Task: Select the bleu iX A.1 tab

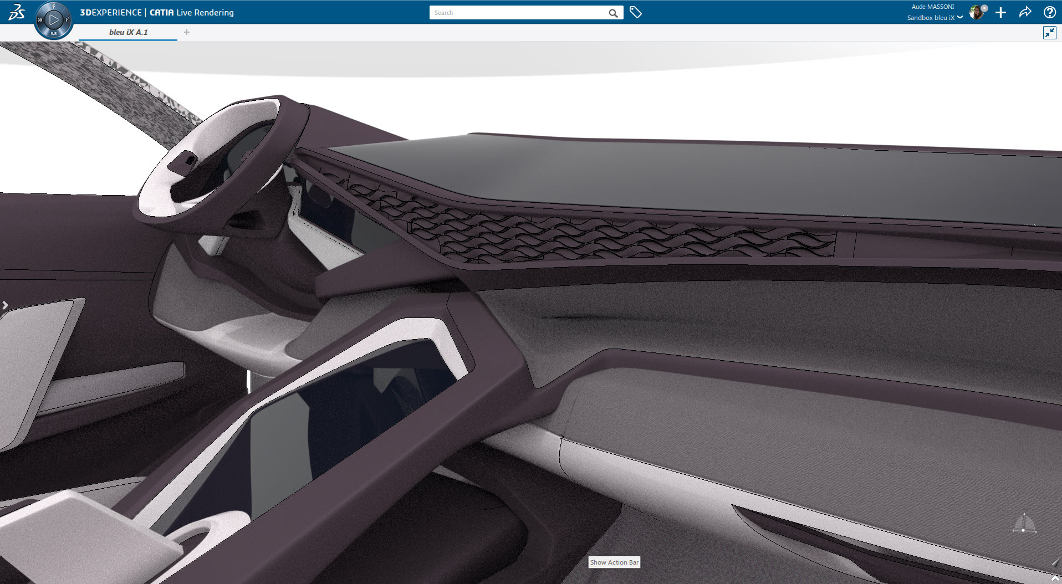Action: pos(129,32)
